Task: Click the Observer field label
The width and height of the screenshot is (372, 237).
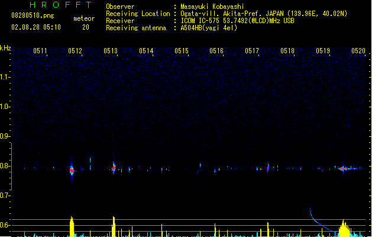Action: pos(120,7)
